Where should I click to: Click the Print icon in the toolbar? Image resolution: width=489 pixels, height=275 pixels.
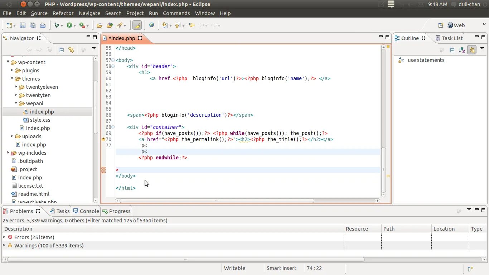tap(43, 25)
